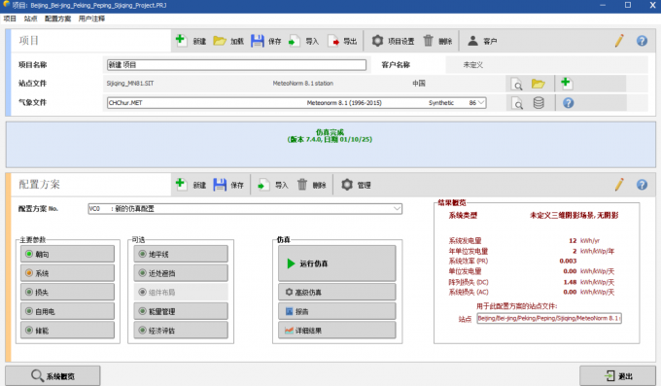Open Storage (储能) parameters
661x386 pixels.
coord(67,331)
